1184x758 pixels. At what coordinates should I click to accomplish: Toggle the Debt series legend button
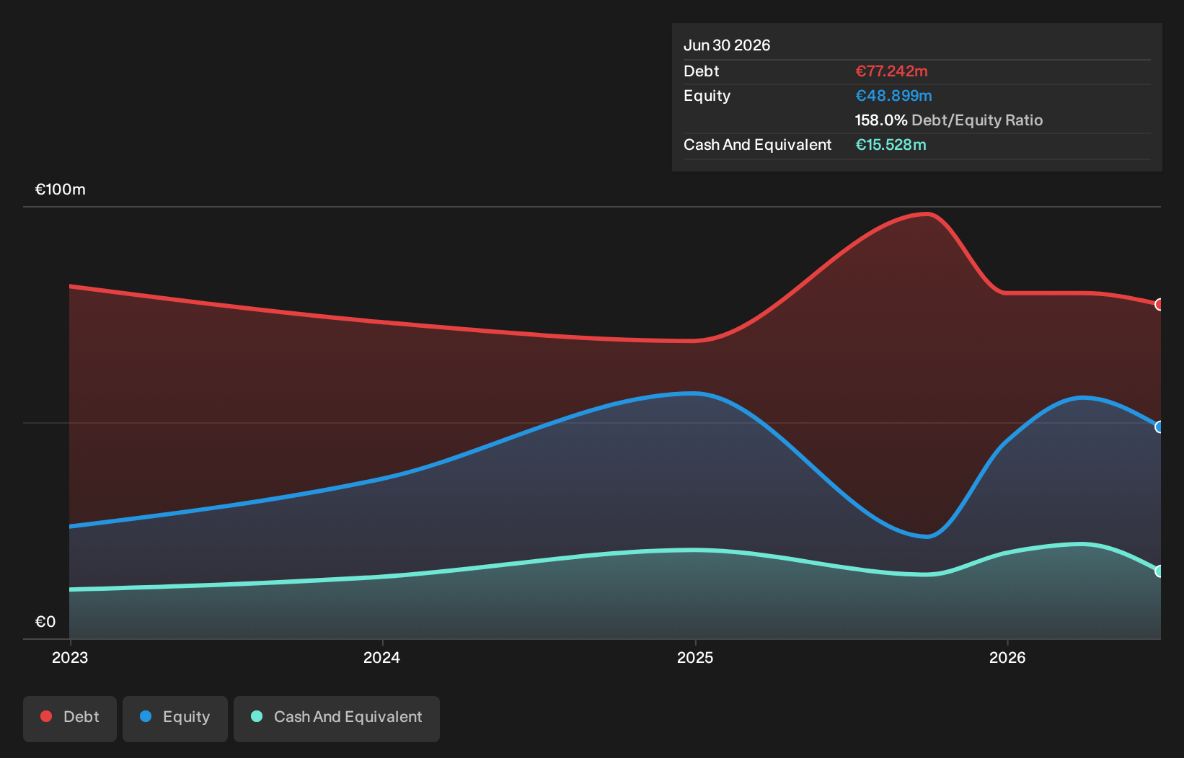70,718
